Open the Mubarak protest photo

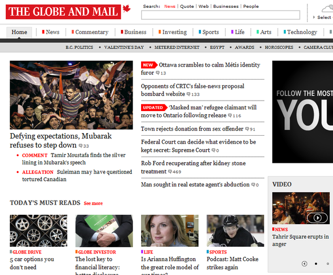[x=71, y=95]
